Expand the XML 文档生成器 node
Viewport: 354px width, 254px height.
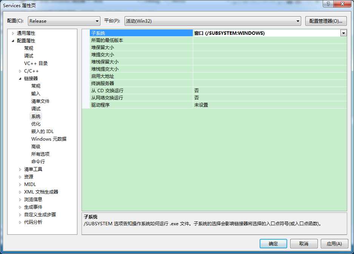20,192
